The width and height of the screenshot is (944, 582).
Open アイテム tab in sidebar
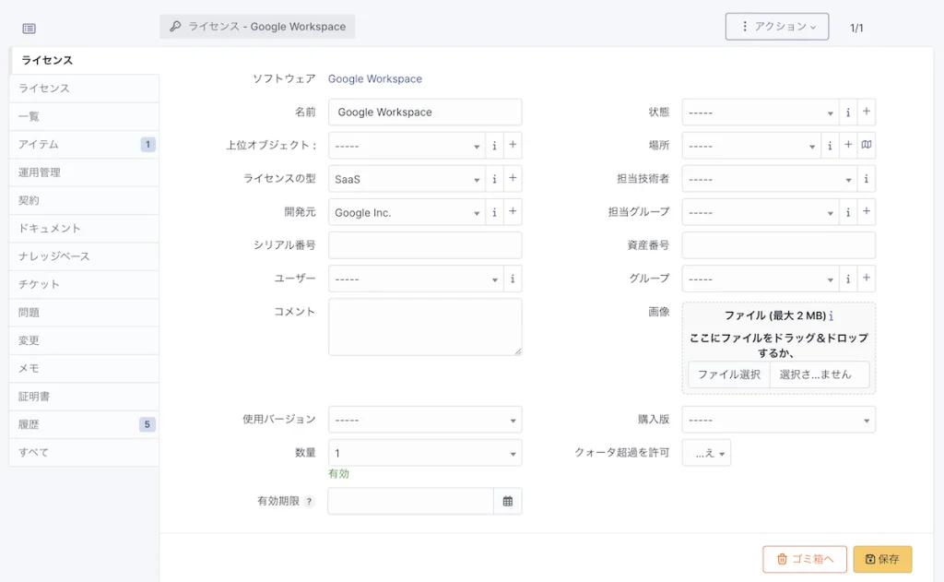tap(84, 145)
